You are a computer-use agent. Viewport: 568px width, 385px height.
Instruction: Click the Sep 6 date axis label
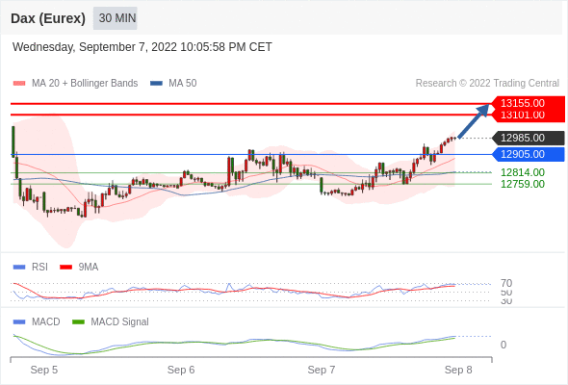click(x=181, y=370)
